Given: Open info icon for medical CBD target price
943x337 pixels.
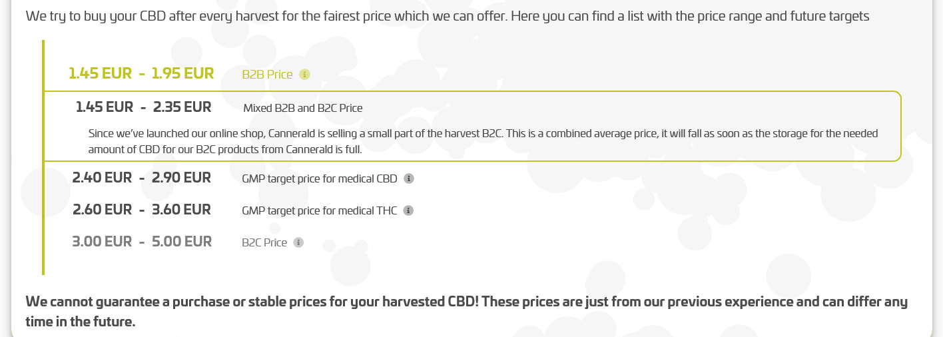Looking at the screenshot, I should [409, 178].
